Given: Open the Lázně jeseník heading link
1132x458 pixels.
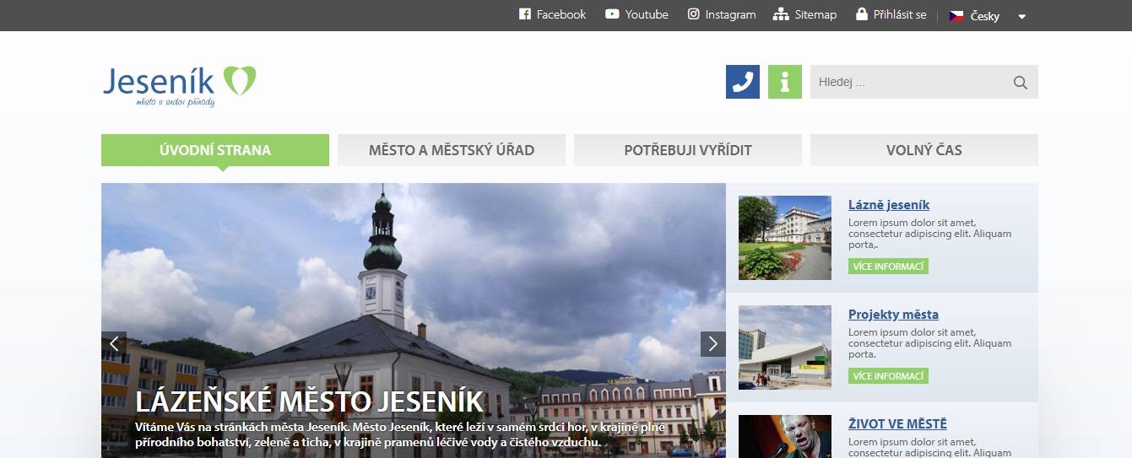Looking at the screenshot, I should (x=889, y=204).
